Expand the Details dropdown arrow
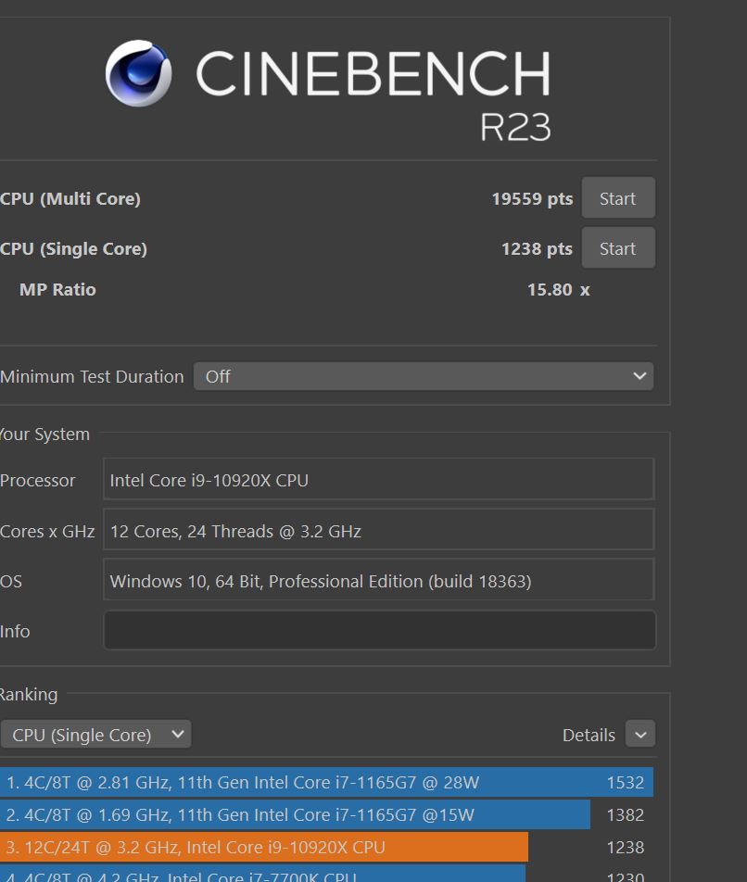The height and width of the screenshot is (882, 747). pos(640,734)
